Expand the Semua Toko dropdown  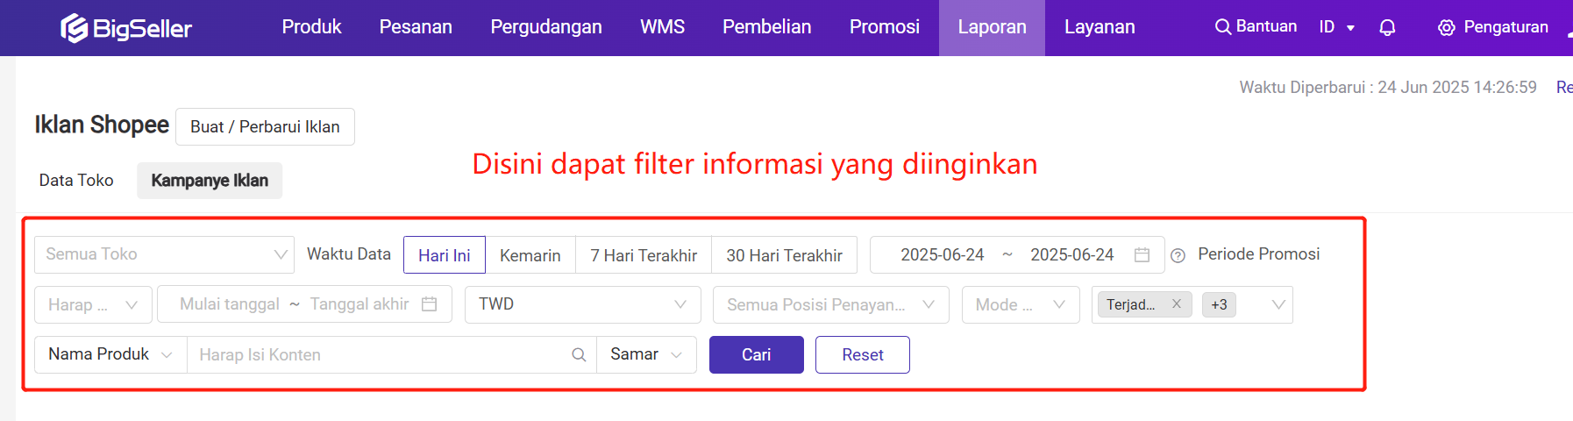164,254
